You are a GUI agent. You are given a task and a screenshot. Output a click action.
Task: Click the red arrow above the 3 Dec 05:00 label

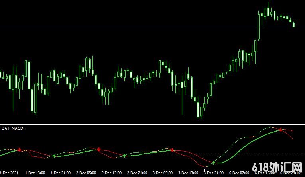(172, 150)
